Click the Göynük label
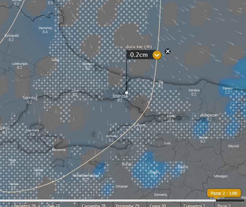The width and height of the screenshot is (246, 207). 233,146
